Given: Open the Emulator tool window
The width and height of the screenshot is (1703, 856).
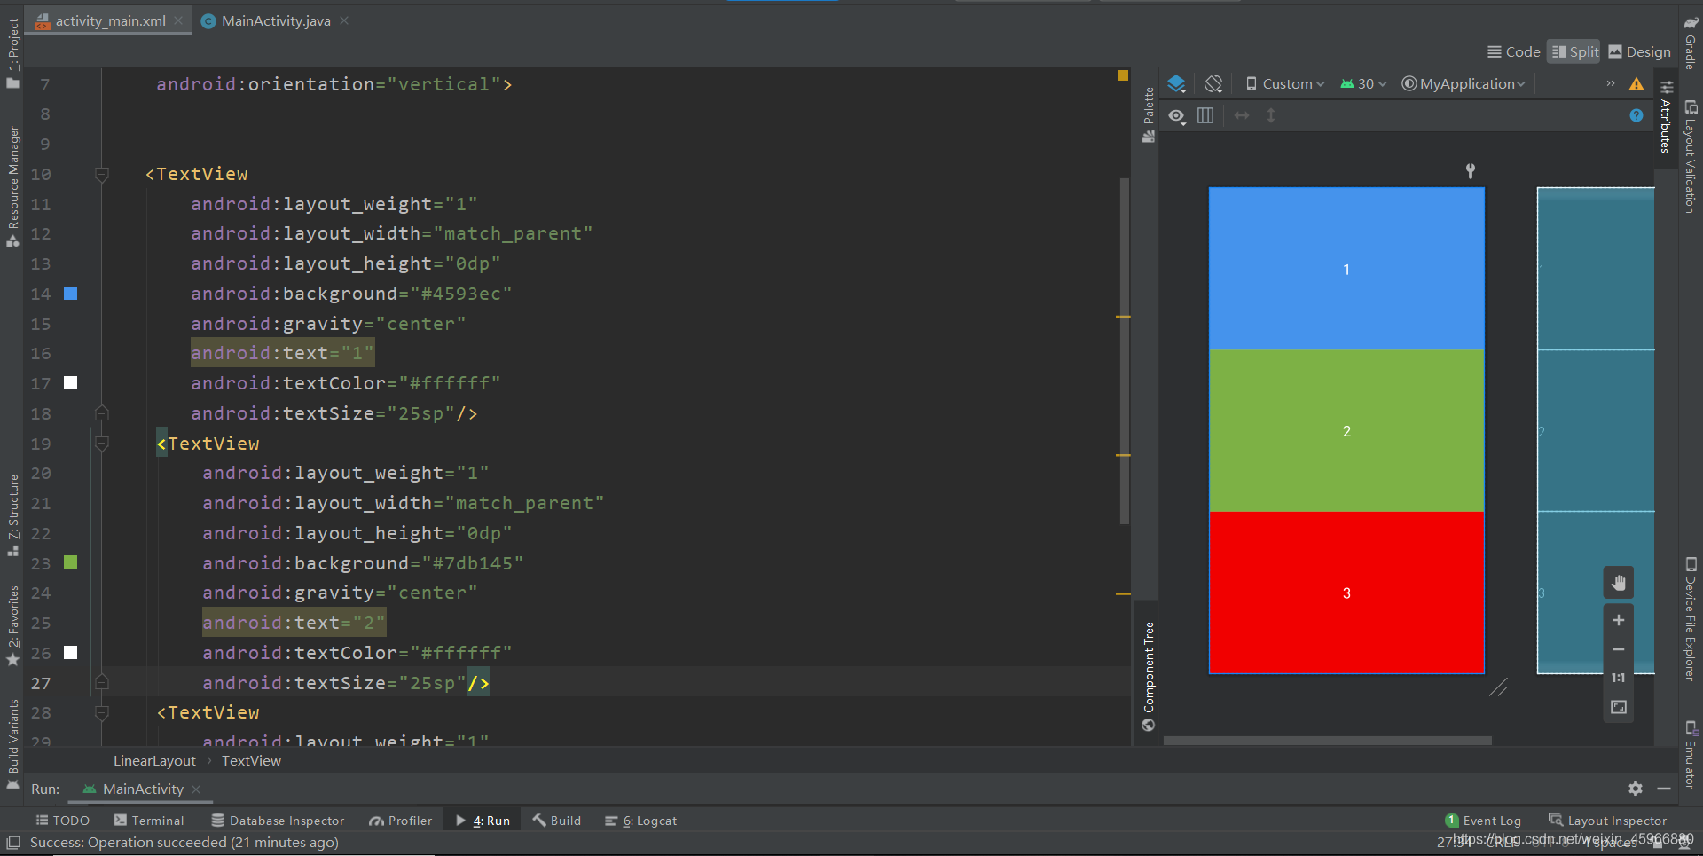Looking at the screenshot, I should tap(1691, 755).
